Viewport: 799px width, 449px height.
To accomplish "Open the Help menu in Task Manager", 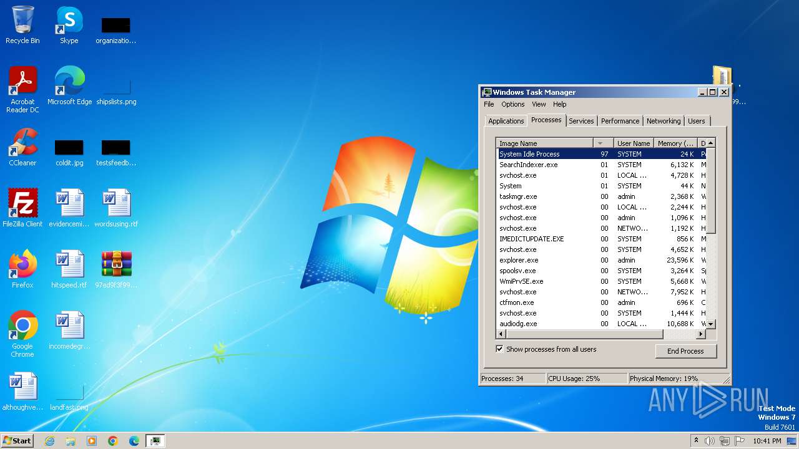I will point(560,104).
